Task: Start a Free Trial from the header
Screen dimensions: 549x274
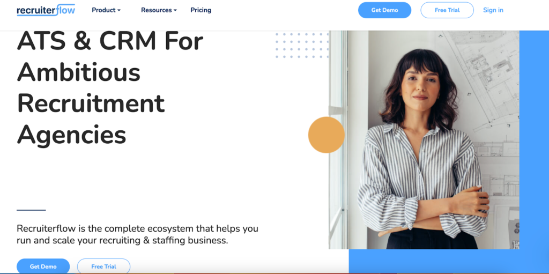Action: (447, 10)
